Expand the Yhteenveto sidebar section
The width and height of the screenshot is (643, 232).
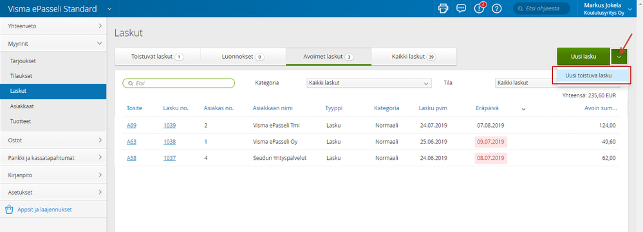(53, 26)
